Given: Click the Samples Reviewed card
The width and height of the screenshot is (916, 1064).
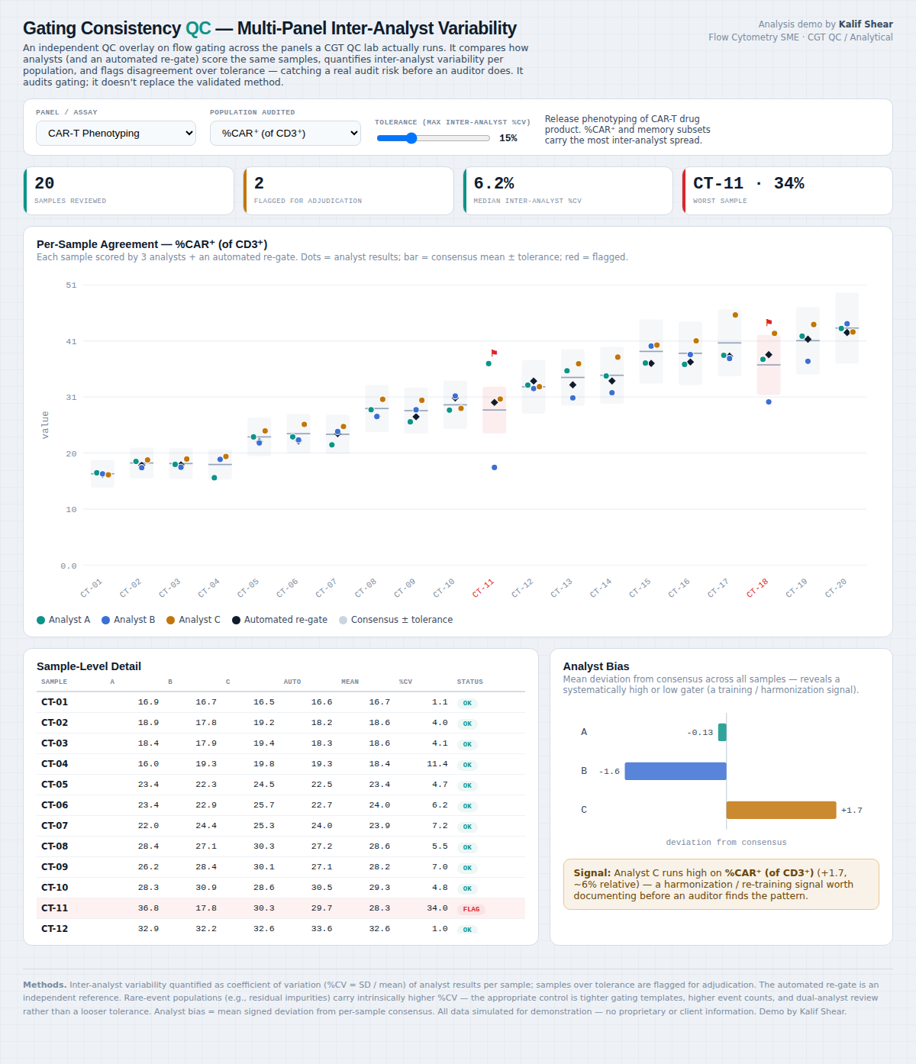Looking at the screenshot, I should pos(129,191).
